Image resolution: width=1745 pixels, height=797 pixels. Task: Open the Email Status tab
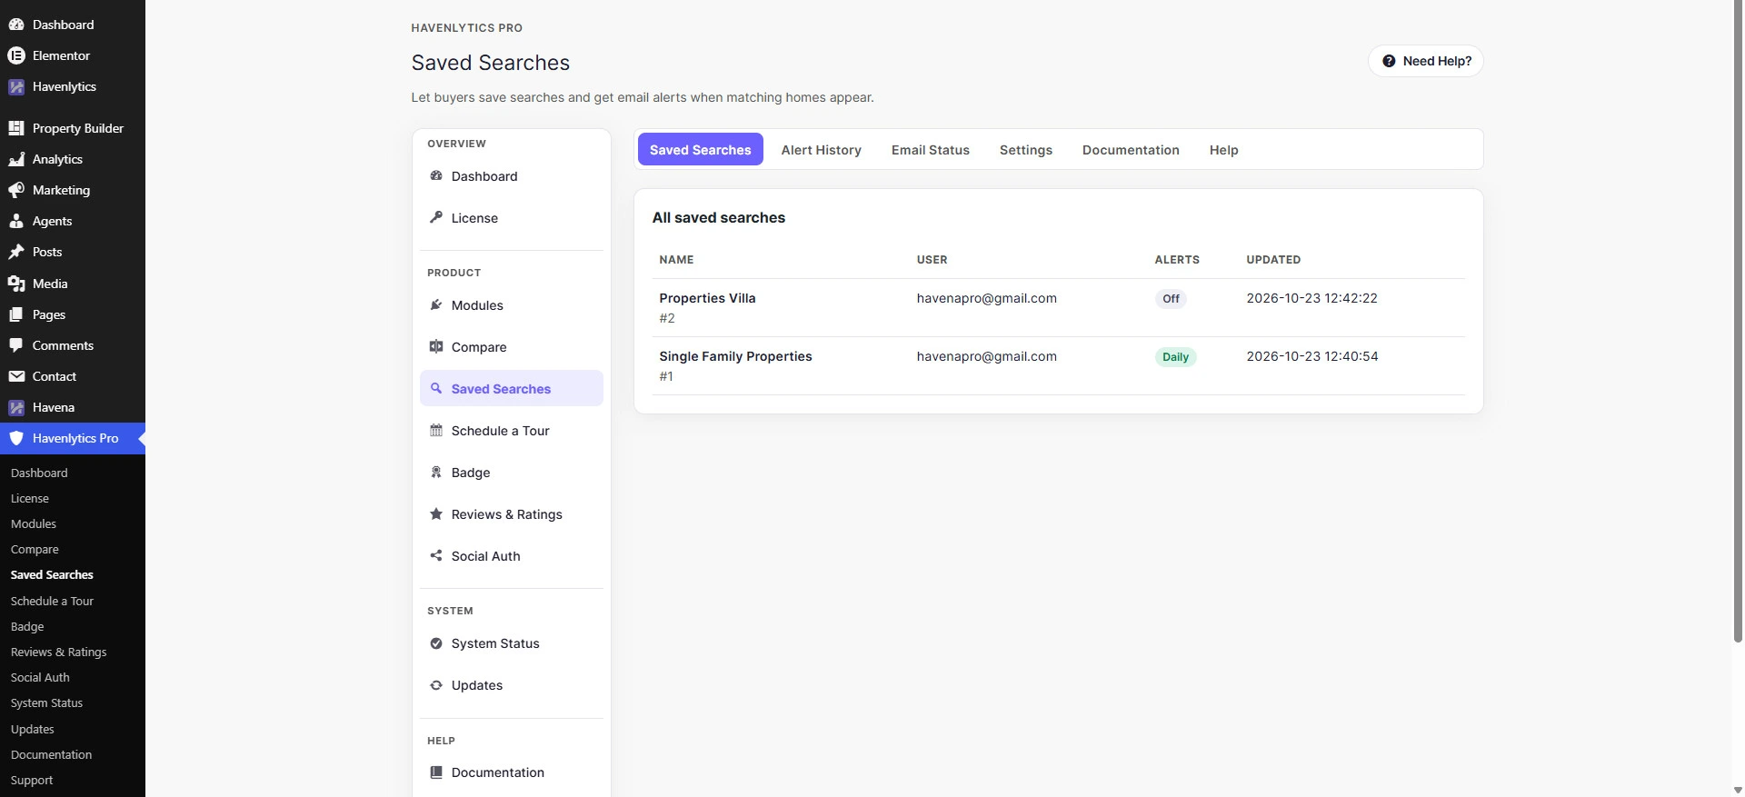[x=930, y=150]
